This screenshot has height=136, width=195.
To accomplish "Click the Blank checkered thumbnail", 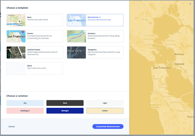I will (16, 69).
